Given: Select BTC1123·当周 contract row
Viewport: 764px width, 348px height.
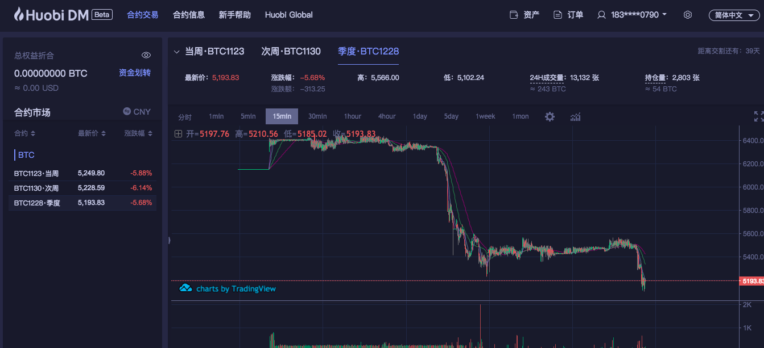Looking at the screenshot, I should (x=82, y=173).
